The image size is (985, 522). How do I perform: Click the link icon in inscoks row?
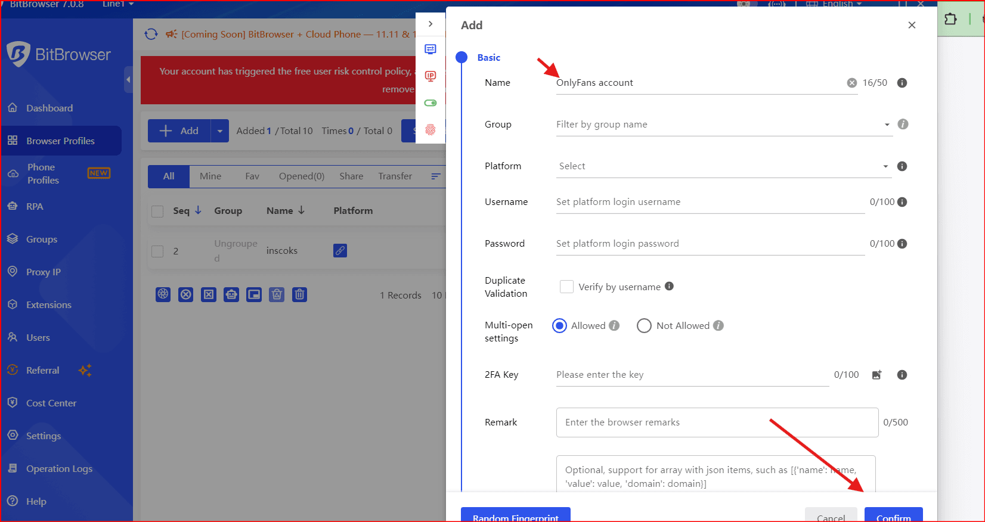click(340, 251)
